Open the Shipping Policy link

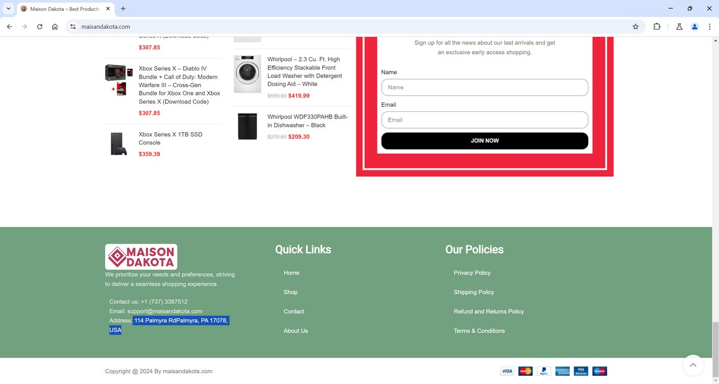click(474, 292)
